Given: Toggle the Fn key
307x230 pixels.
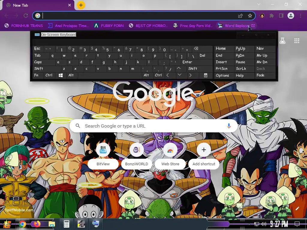Looking at the screenshot, I should (x=38, y=75).
